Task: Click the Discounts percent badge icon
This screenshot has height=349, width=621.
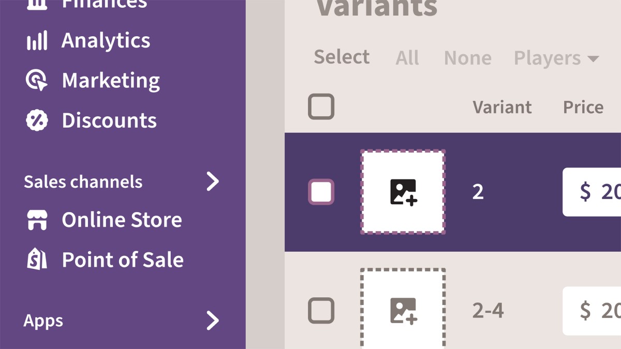Action: 37,120
